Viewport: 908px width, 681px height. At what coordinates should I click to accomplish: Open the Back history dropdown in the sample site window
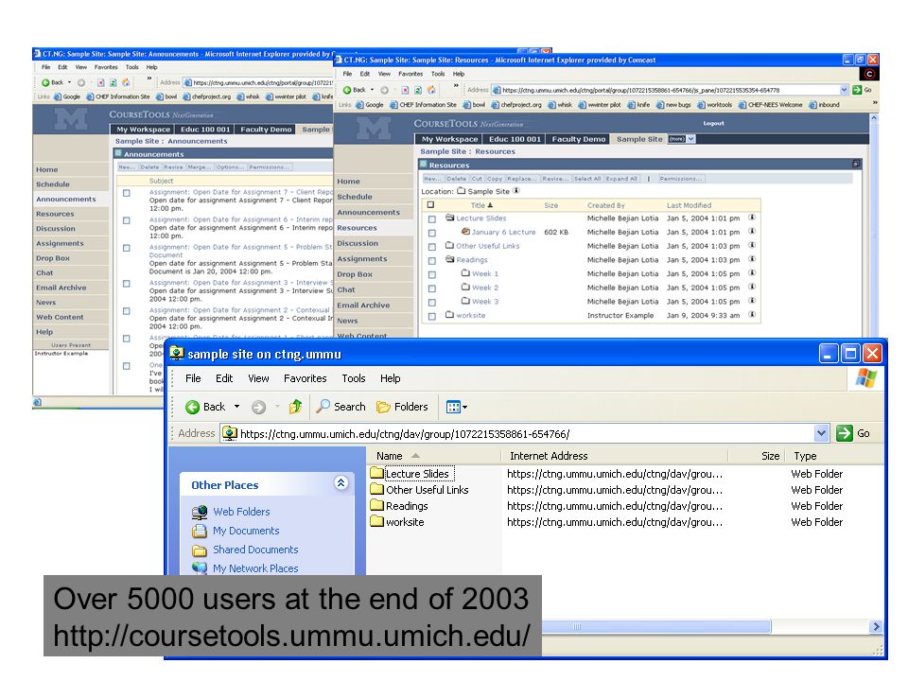(236, 407)
